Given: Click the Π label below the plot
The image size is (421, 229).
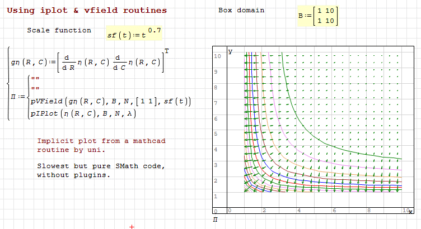Looking at the screenshot, I should coord(215,221).
